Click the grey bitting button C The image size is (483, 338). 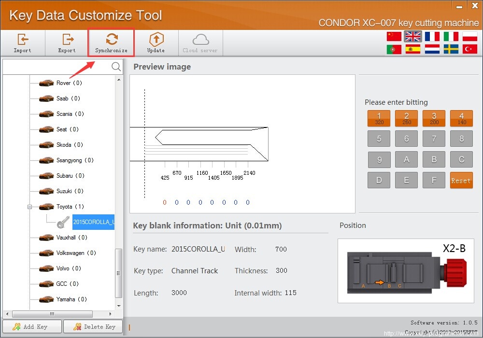point(461,159)
